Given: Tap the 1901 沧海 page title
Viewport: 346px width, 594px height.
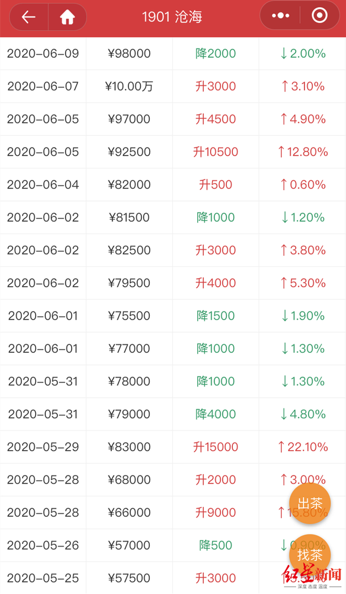Looking at the screenshot, I should 172,17.
